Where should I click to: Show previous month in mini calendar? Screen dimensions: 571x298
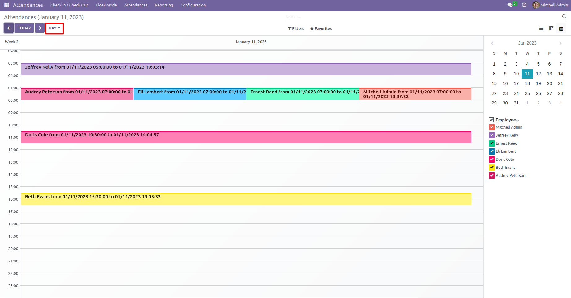pos(492,43)
